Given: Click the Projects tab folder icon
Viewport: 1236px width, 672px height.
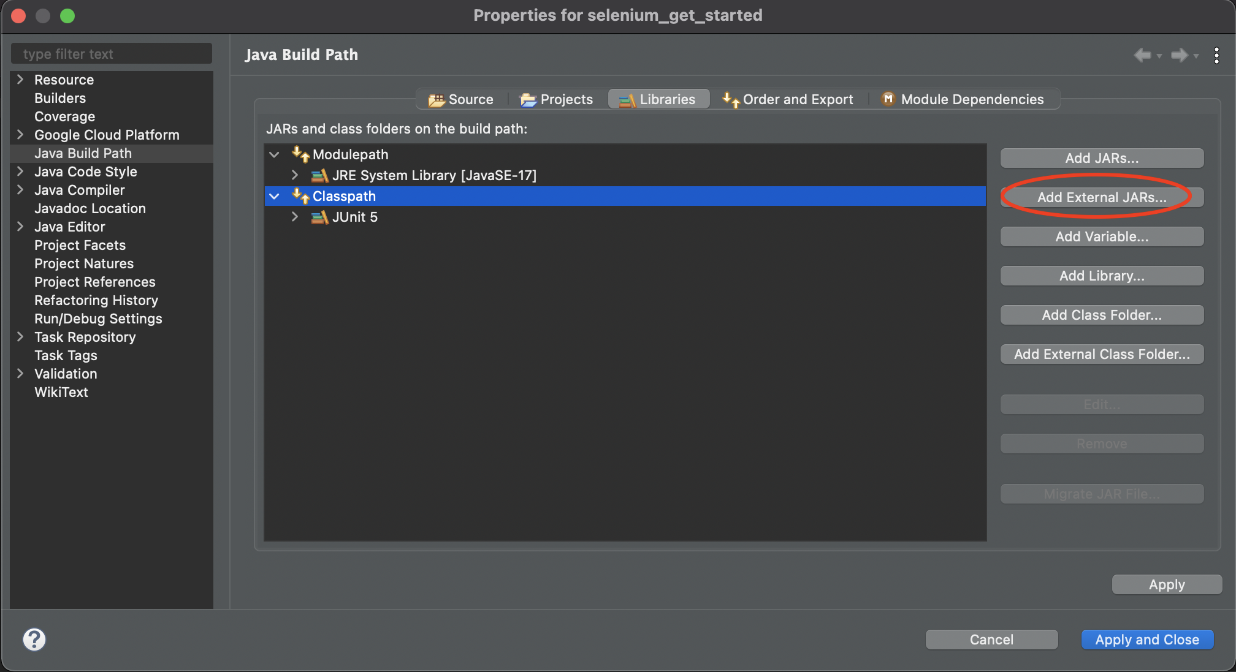Looking at the screenshot, I should [528, 100].
